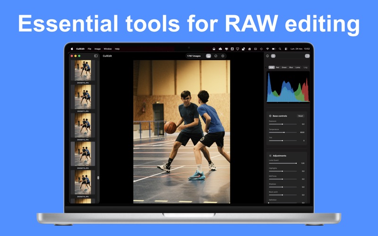
Task: Open the Apple menu
Action: pyautogui.click(x=72, y=49)
